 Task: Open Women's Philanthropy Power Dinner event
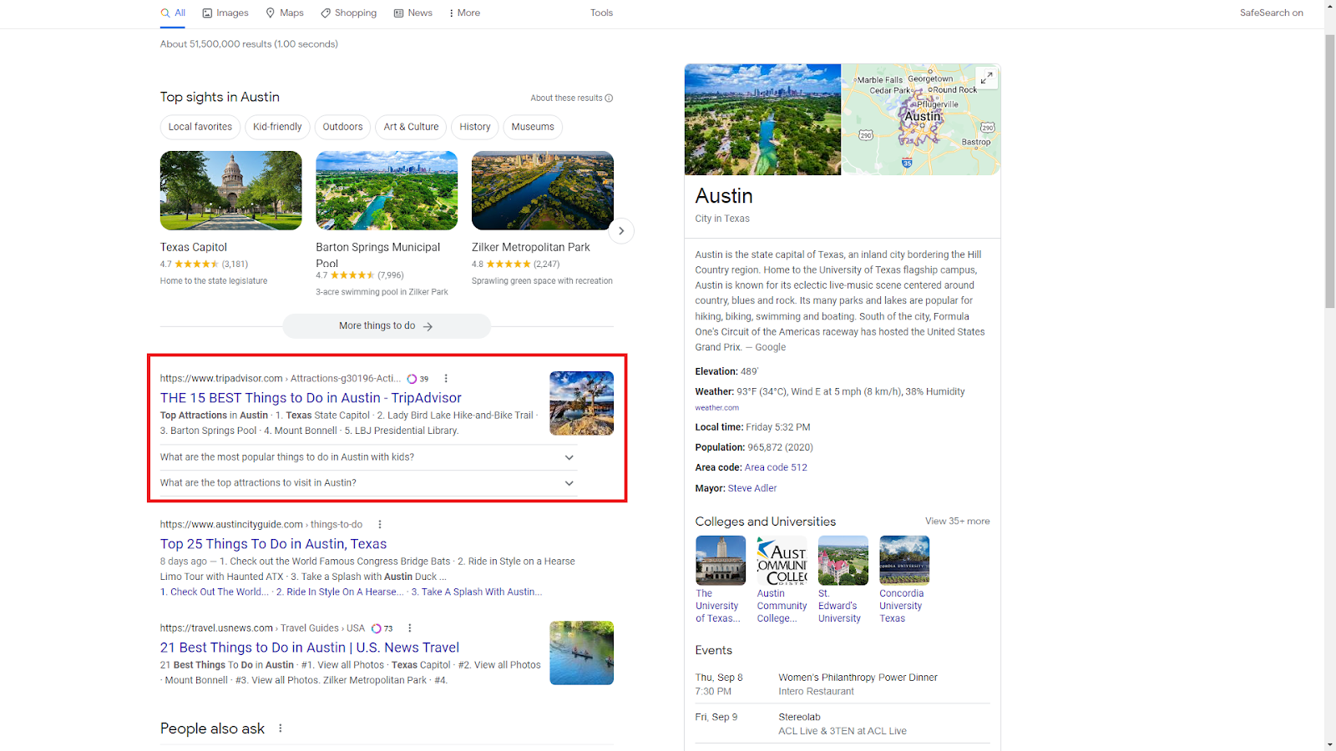(843, 684)
